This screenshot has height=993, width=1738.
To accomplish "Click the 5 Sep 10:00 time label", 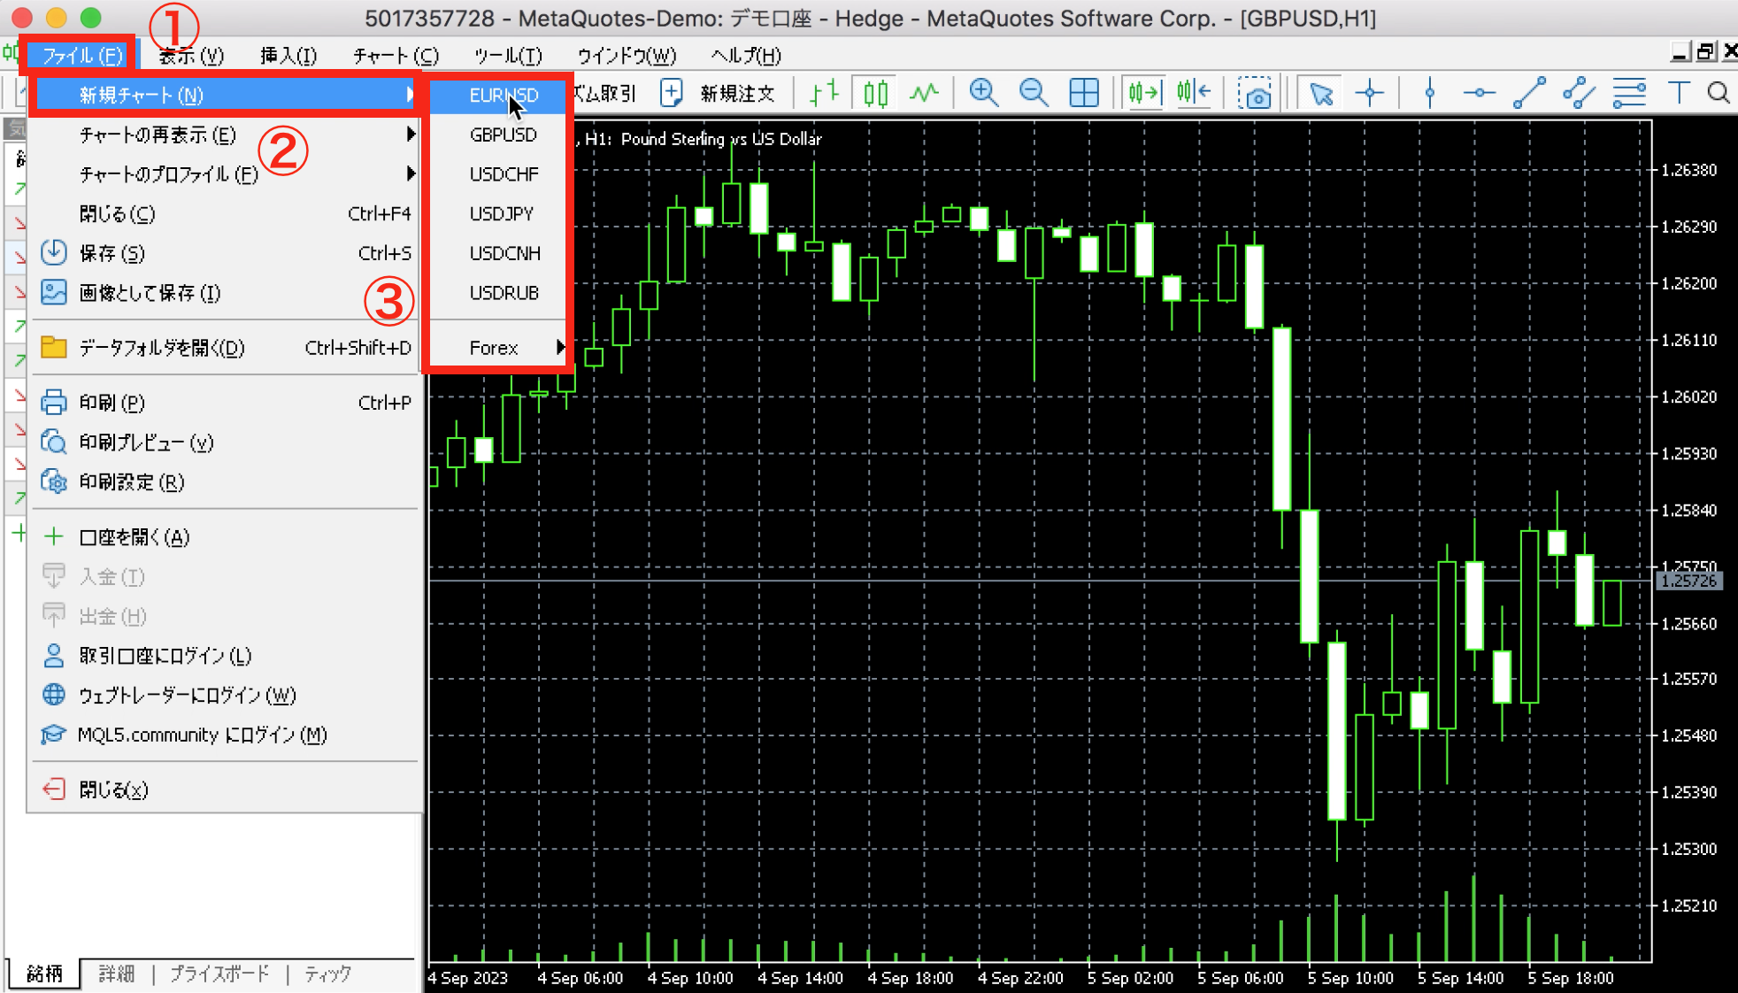I will coord(1350,978).
